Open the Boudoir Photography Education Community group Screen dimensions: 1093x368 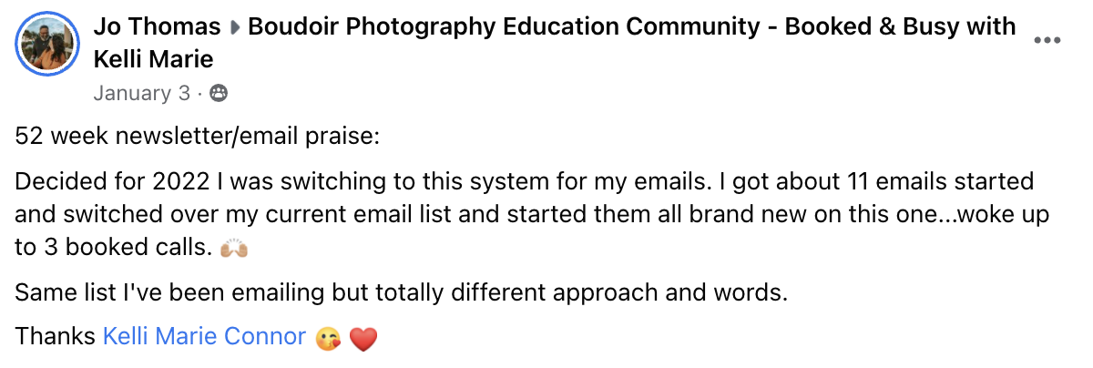tap(546, 26)
